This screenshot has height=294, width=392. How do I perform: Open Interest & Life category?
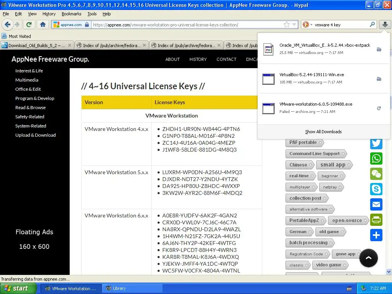pyautogui.click(x=29, y=71)
